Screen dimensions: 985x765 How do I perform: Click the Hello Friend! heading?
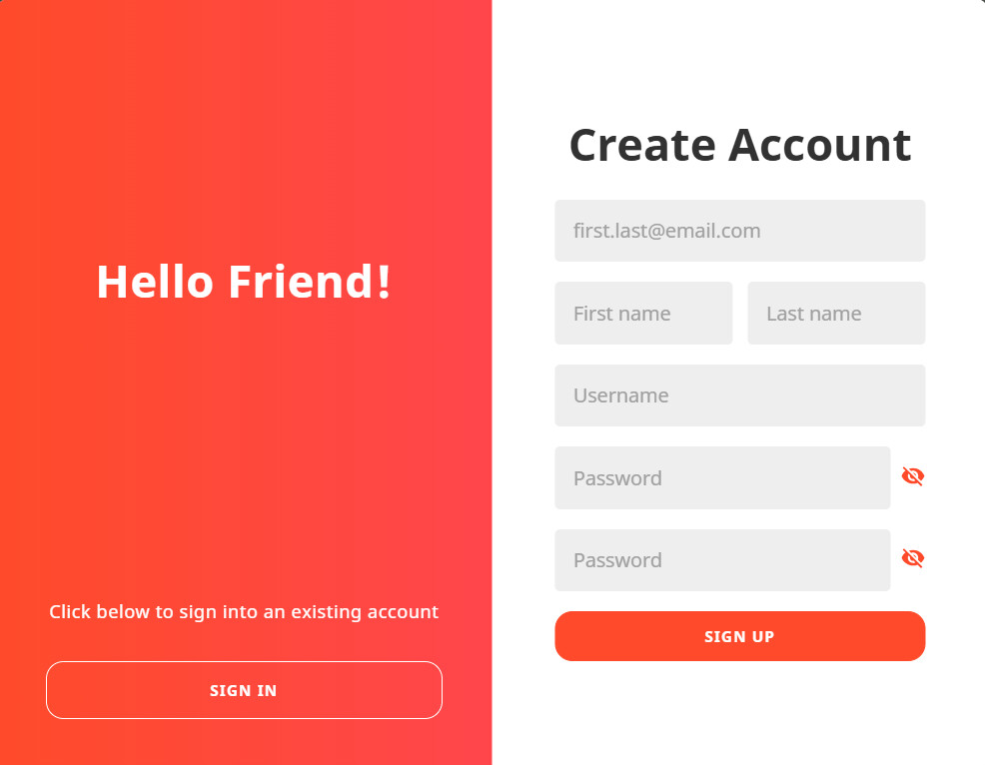(x=244, y=282)
